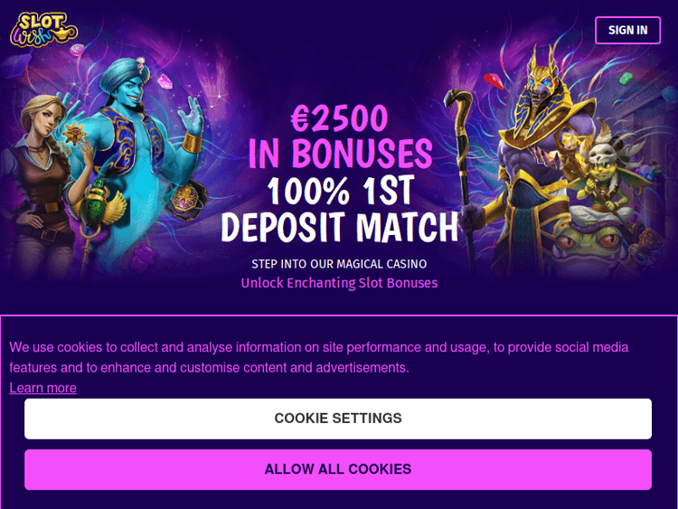Viewport: 678px width, 509px height.
Task: Click STEP INTO OUR MAGICAL CASINO text
Action: click(x=339, y=264)
